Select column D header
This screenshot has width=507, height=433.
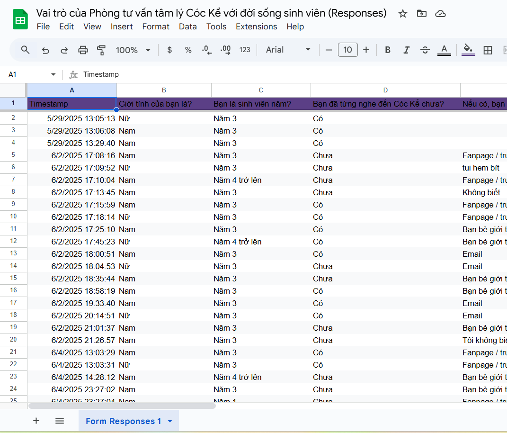point(385,90)
